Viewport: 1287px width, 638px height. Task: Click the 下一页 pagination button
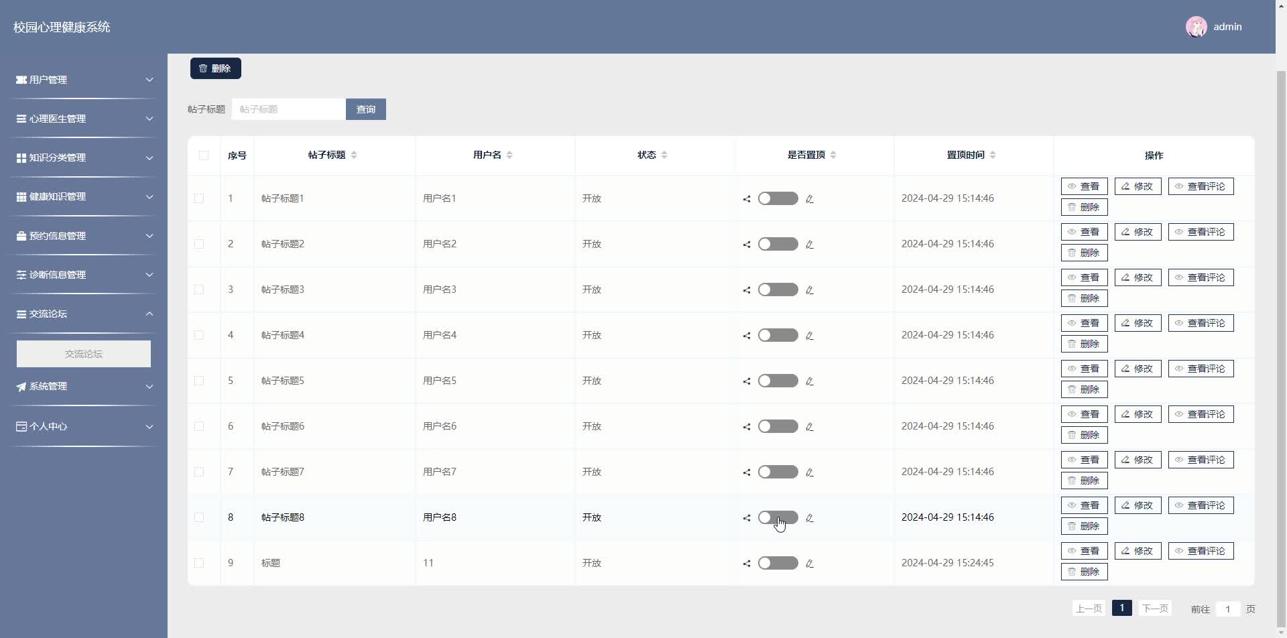pyautogui.click(x=1155, y=608)
